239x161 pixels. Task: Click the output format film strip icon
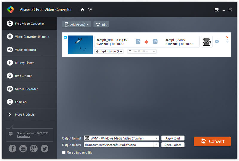click(206, 42)
